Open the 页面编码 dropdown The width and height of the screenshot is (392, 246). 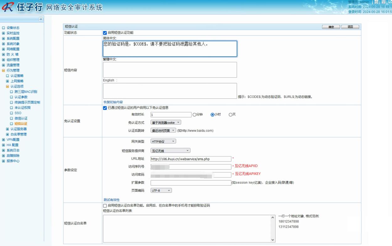pyautogui.click(x=161, y=191)
